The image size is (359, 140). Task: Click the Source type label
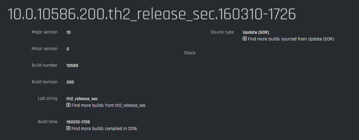click(222, 32)
